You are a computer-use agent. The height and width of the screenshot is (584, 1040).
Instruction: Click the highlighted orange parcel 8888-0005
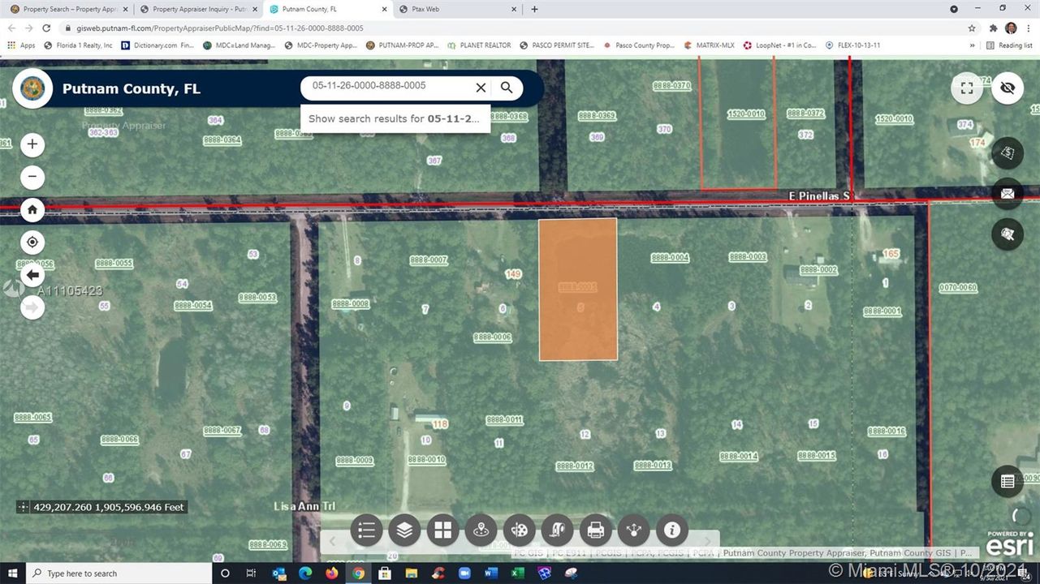pyautogui.click(x=578, y=290)
